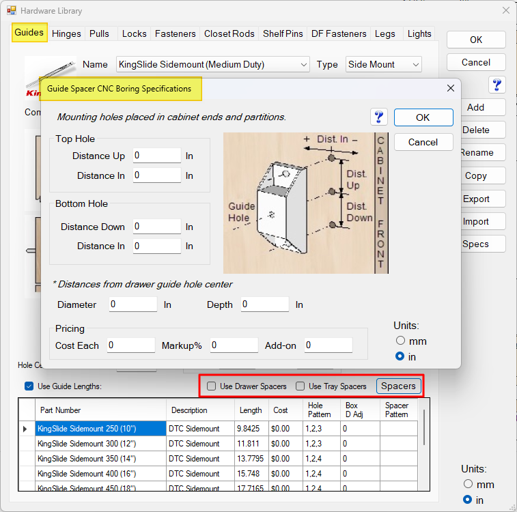The height and width of the screenshot is (512, 517).
Task: Switch to the Hinges tab
Action: pos(66,33)
